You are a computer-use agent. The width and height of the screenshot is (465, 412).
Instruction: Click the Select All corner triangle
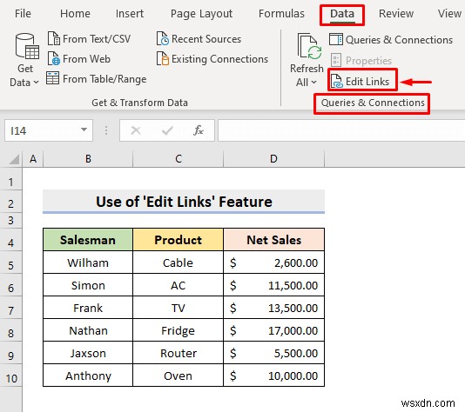pos(14,159)
